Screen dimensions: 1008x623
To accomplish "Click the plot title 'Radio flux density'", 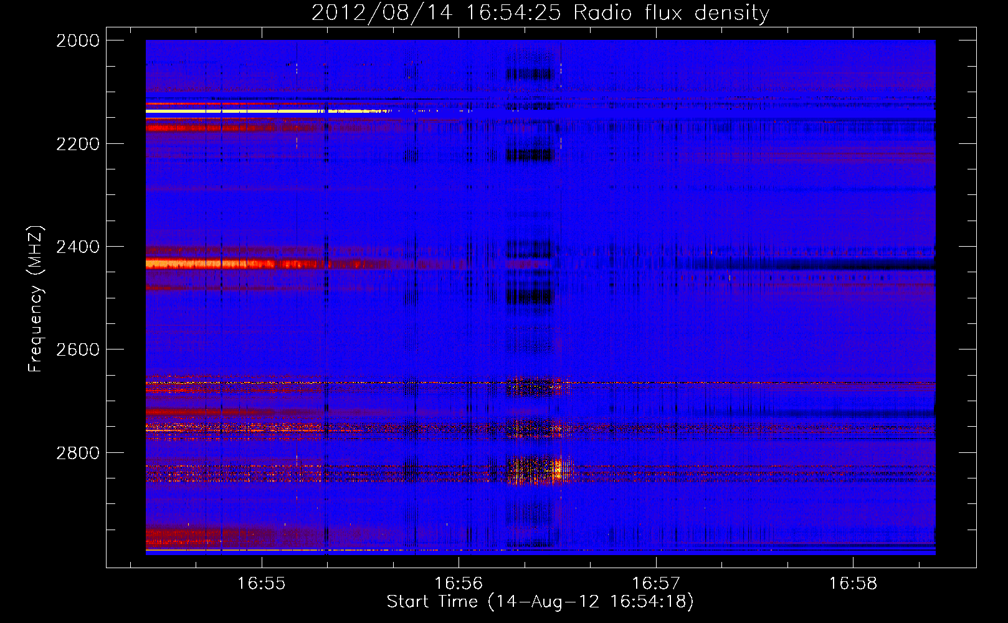I will pos(671,12).
